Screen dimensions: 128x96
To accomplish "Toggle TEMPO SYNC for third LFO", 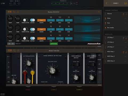I will [x=26, y=38].
